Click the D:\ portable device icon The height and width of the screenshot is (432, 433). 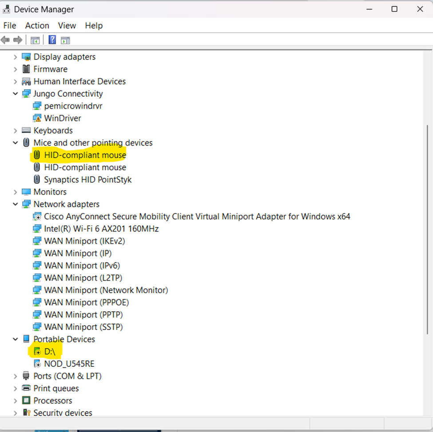tap(37, 351)
